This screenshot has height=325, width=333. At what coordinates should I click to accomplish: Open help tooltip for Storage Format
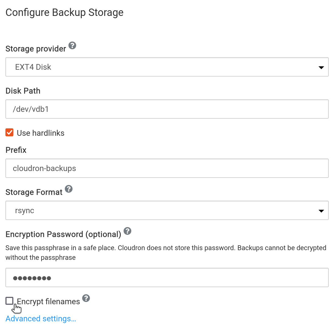(69, 189)
